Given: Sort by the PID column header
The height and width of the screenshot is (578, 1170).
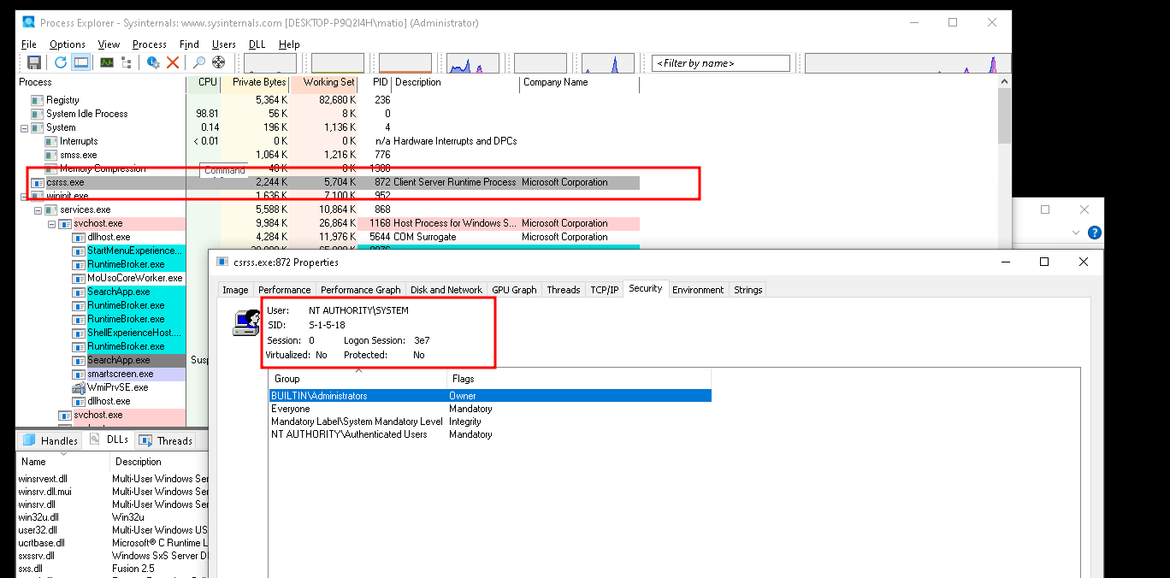Looking at the screenshot, I should pos(375,83).
